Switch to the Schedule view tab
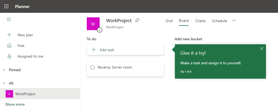This screenshot has height=112, width=278. tap(220, 21)
